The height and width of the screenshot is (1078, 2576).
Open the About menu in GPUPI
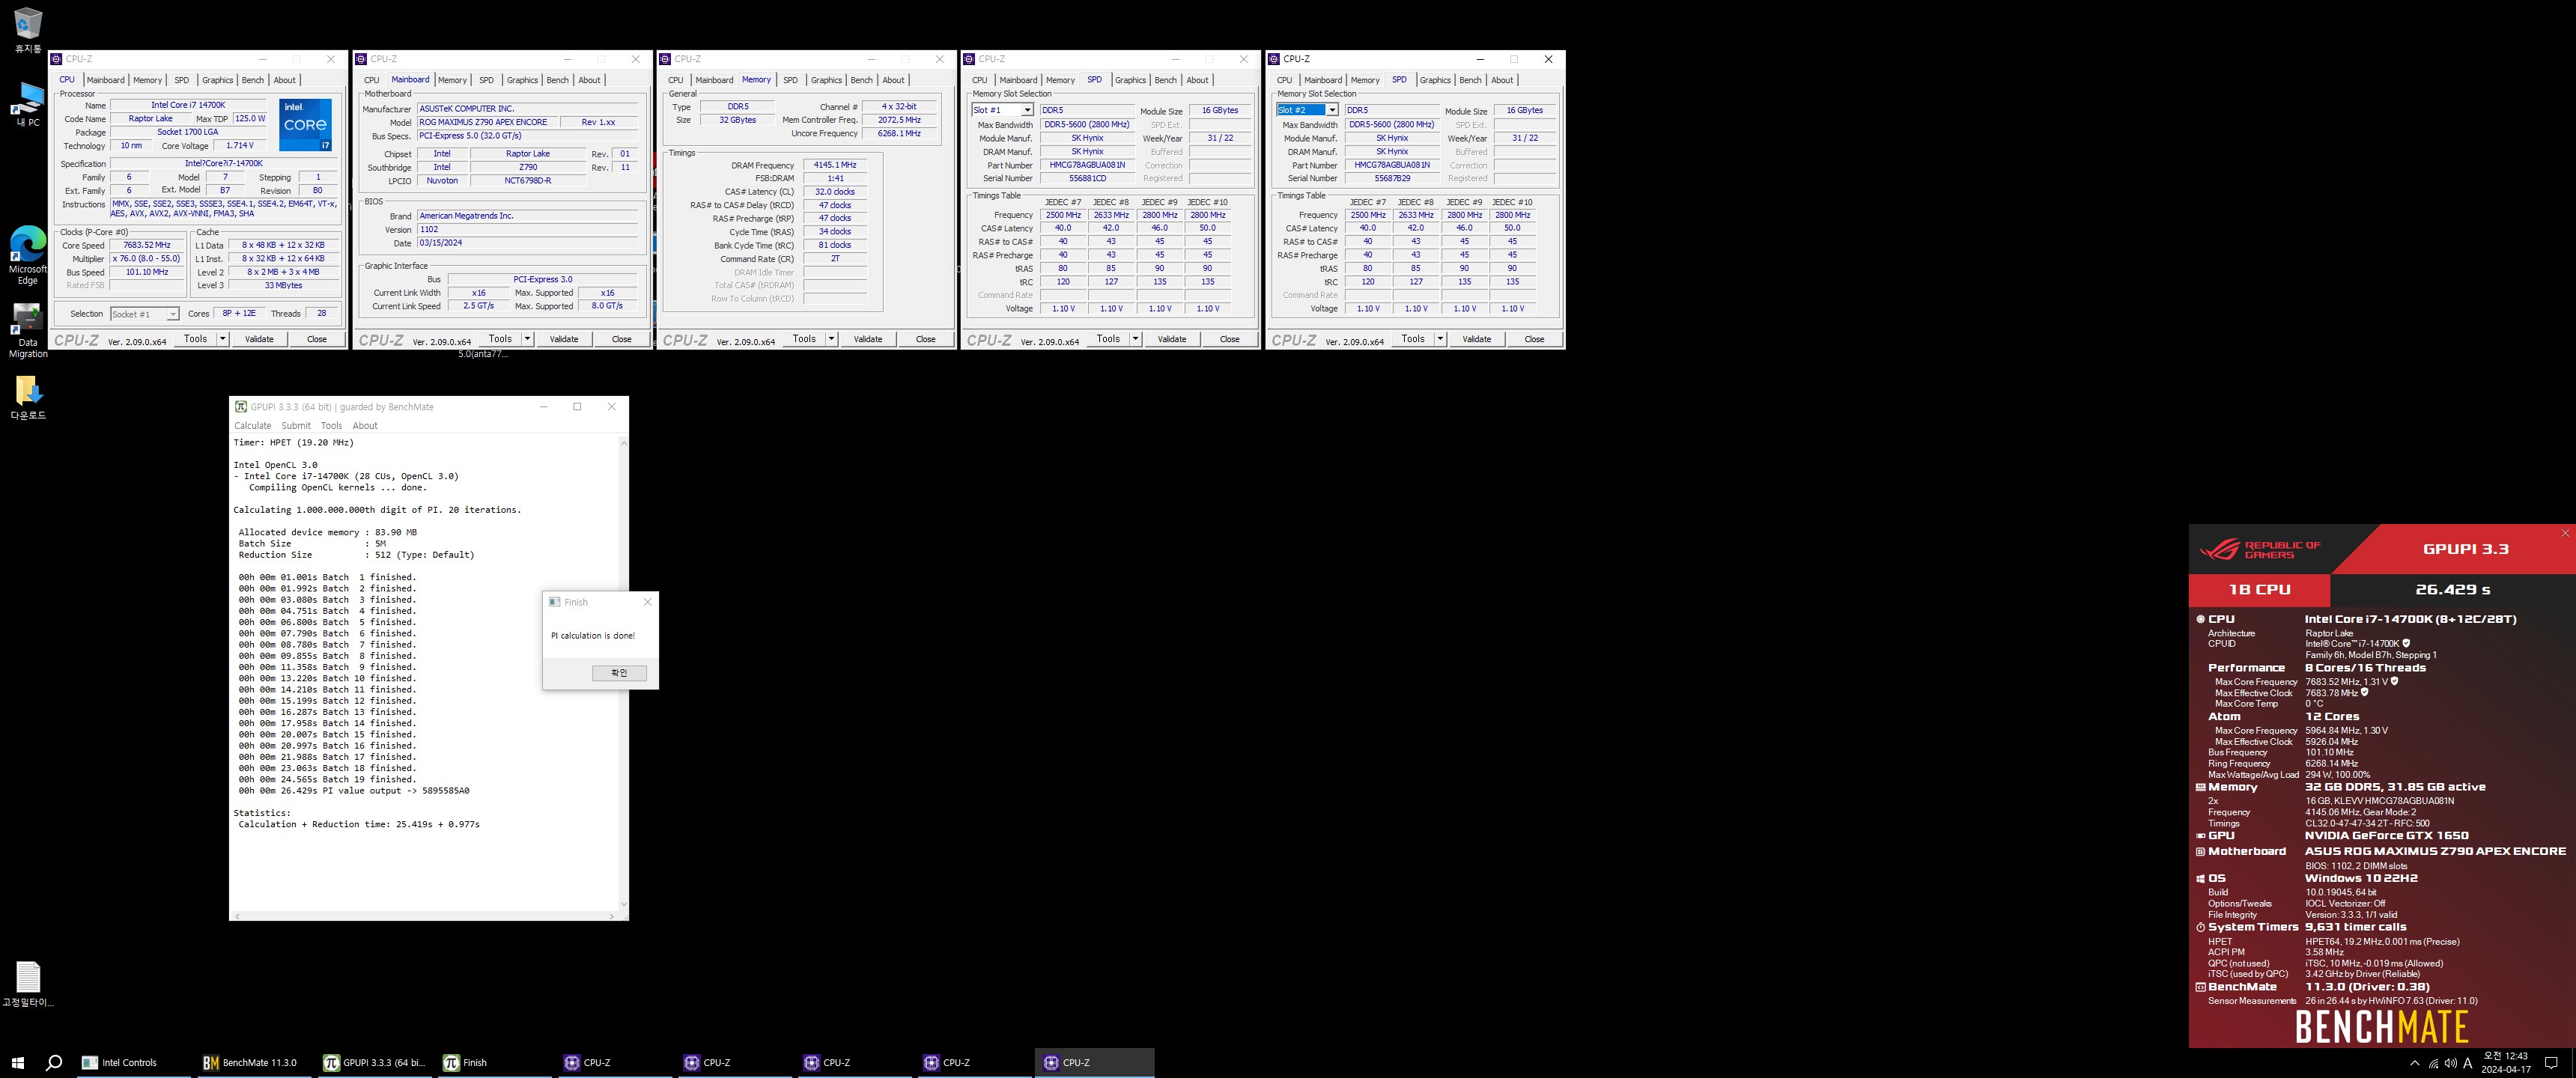pyautogui.click(x=365, y=425)
